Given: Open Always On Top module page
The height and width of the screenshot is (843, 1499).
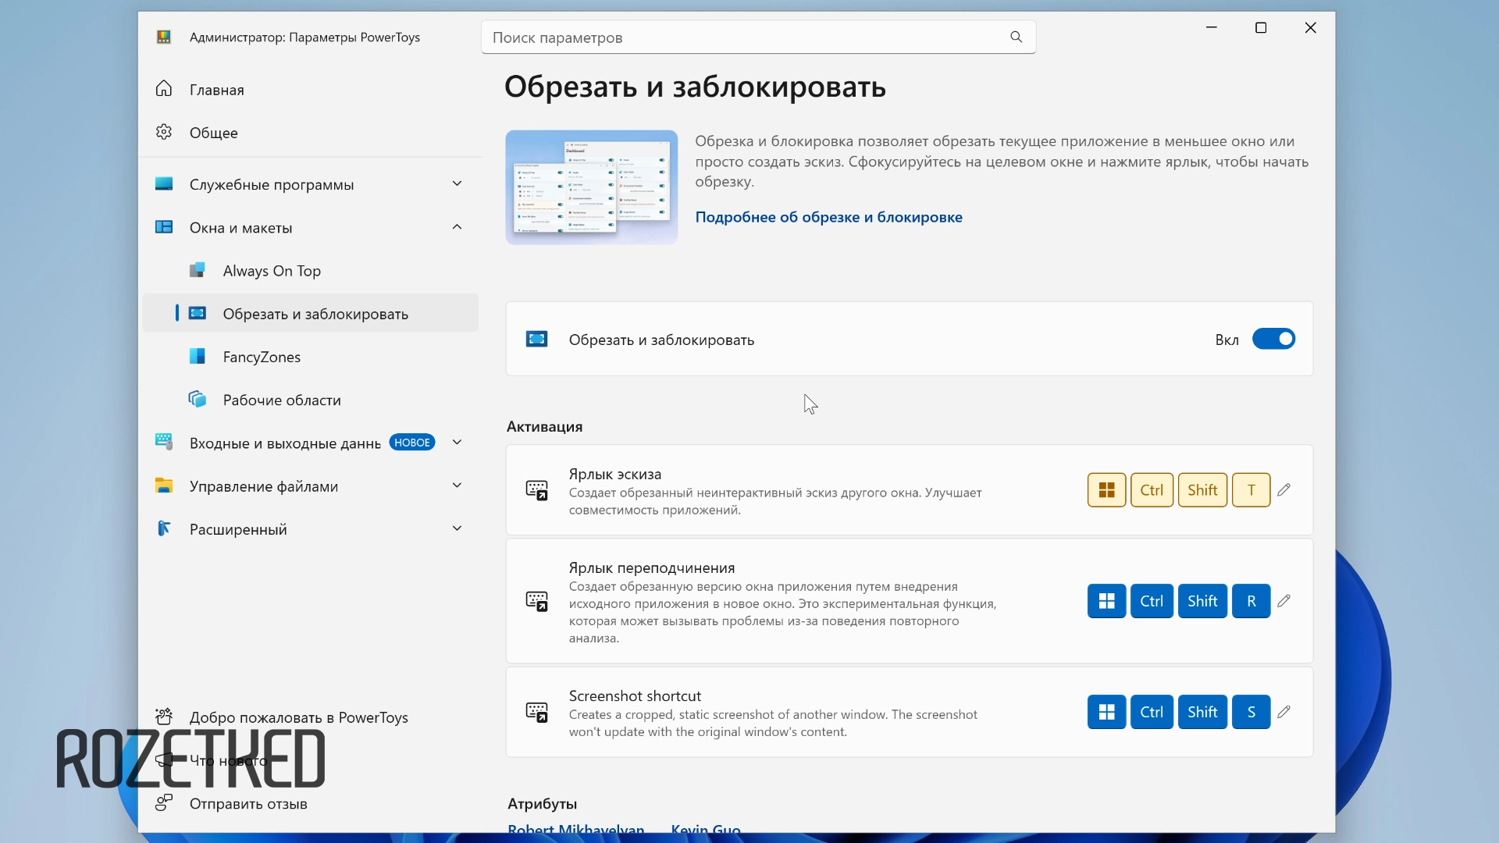Looking at the screenshot, I should coord(272,271).
